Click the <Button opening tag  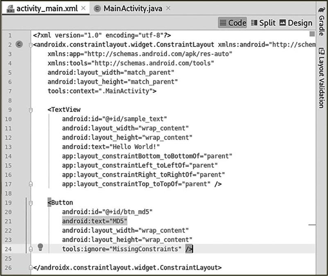(60, 203)
